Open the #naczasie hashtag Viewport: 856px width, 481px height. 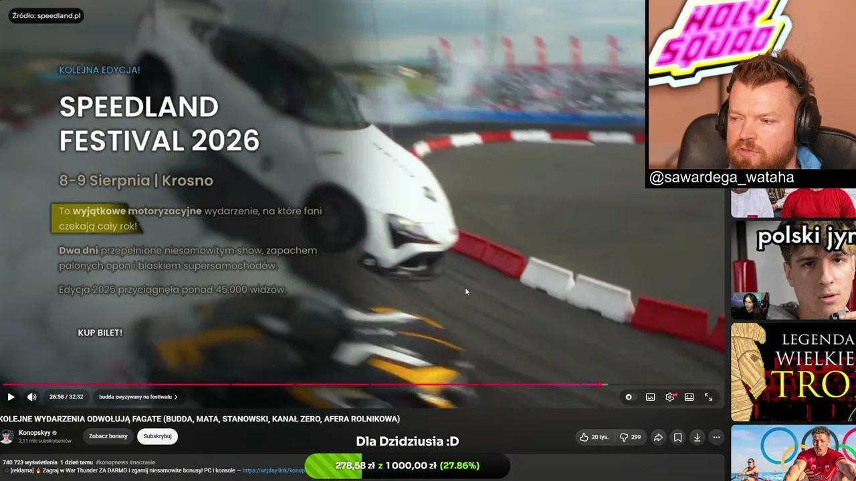(142, 462)
